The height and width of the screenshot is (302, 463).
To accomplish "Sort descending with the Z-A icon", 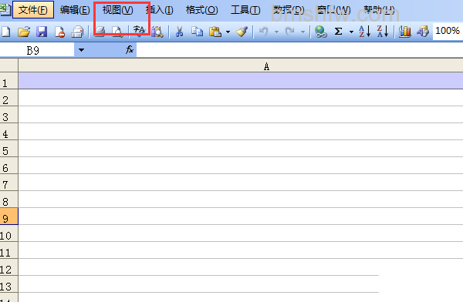I will [383, 32].
